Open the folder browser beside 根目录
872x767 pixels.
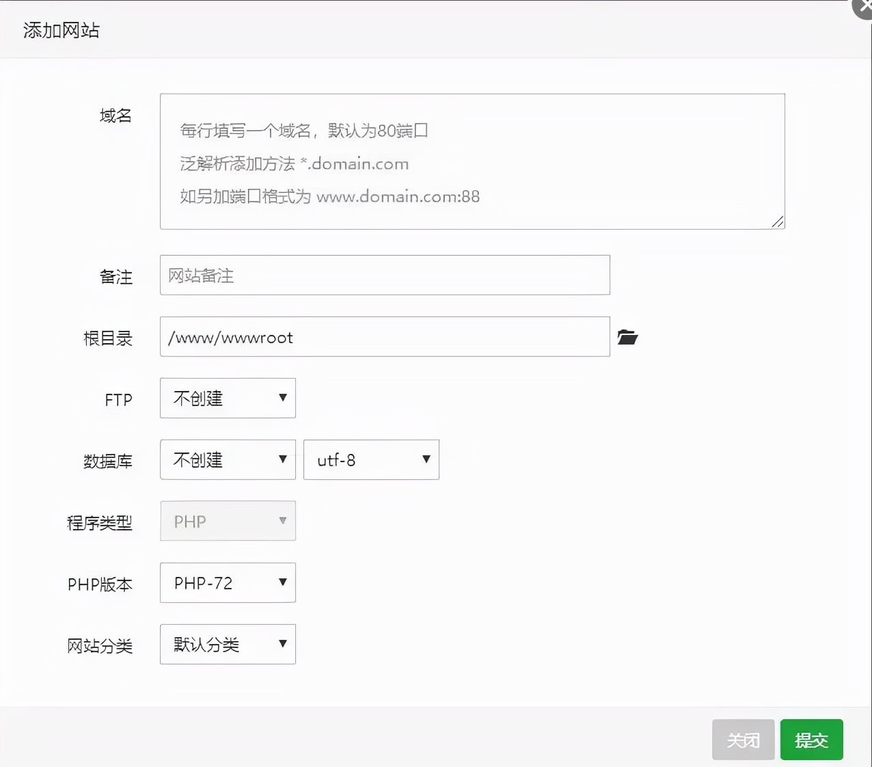click(x=627, y=336)
